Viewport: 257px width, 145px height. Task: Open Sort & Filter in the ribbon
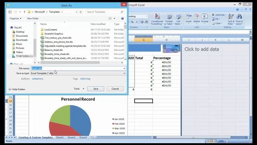(231, 19)
